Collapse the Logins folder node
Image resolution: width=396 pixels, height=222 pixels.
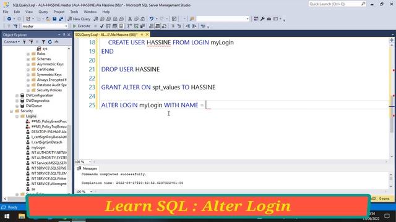17,117
